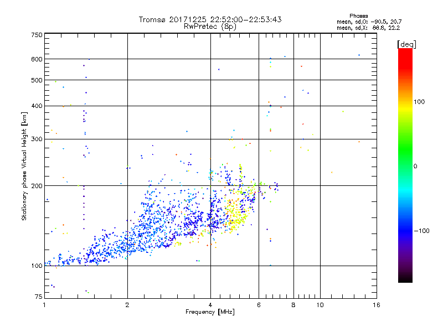
Task: Click the '75' y-axis tick label
Action: (39, 297)
